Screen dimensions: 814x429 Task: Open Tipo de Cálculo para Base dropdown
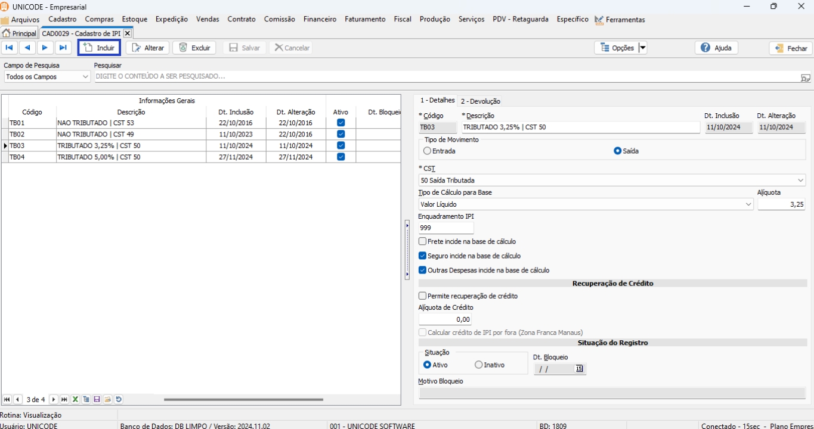748,204
